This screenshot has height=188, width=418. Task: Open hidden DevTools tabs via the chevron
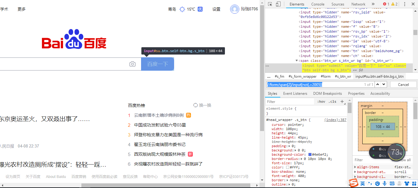[x=373, y=4]
